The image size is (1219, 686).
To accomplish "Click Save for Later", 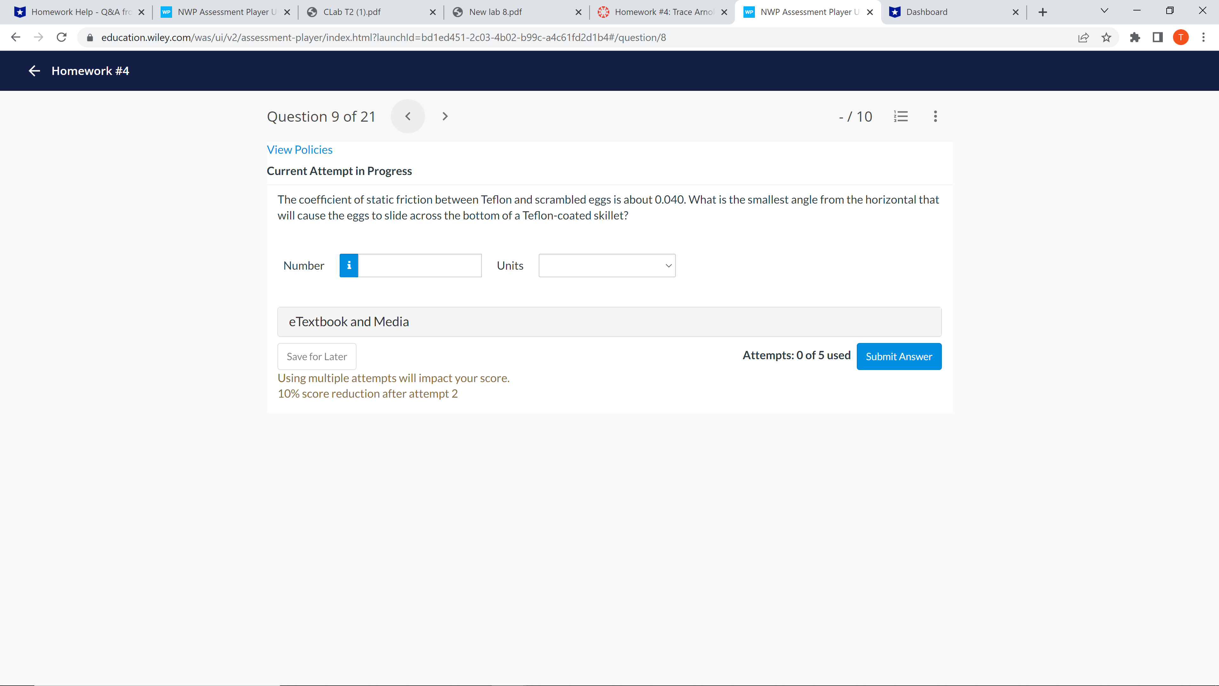I will click(316, 356).
